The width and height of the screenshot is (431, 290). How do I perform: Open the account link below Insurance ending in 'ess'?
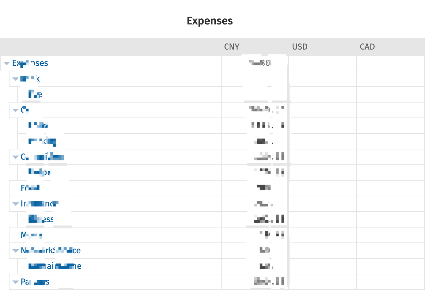coord(41,219)
